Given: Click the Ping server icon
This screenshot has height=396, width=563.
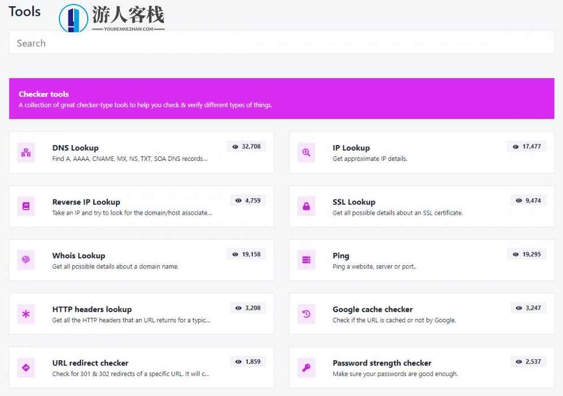Looking at the screenshot, I should tap(306, 259).
